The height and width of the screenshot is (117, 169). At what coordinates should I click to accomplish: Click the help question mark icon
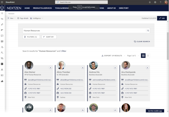coord(161,2)
